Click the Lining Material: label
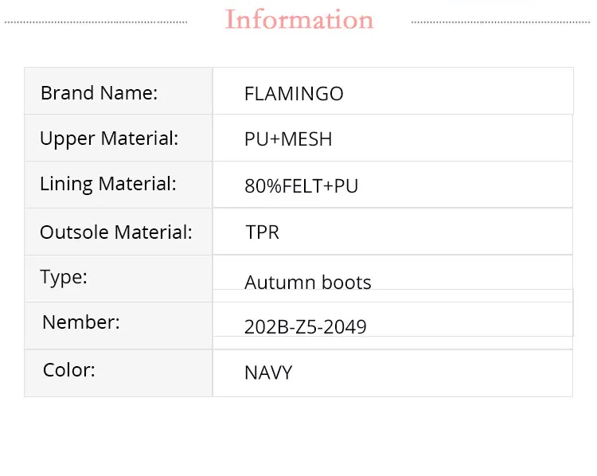597x476 pixels. click(107, 184)
